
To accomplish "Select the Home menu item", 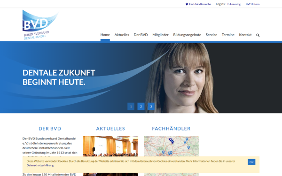I will (x=105, y=35).
